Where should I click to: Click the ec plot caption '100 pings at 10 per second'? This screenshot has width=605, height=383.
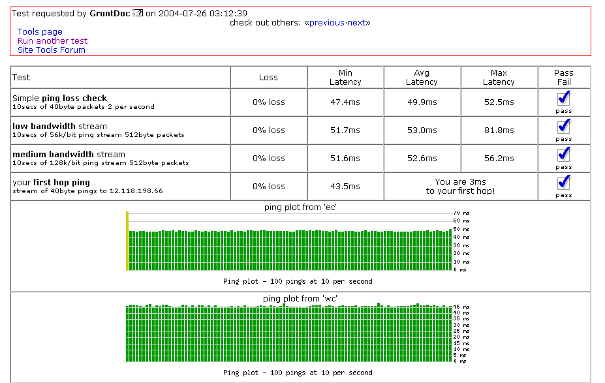coord(298,282)
